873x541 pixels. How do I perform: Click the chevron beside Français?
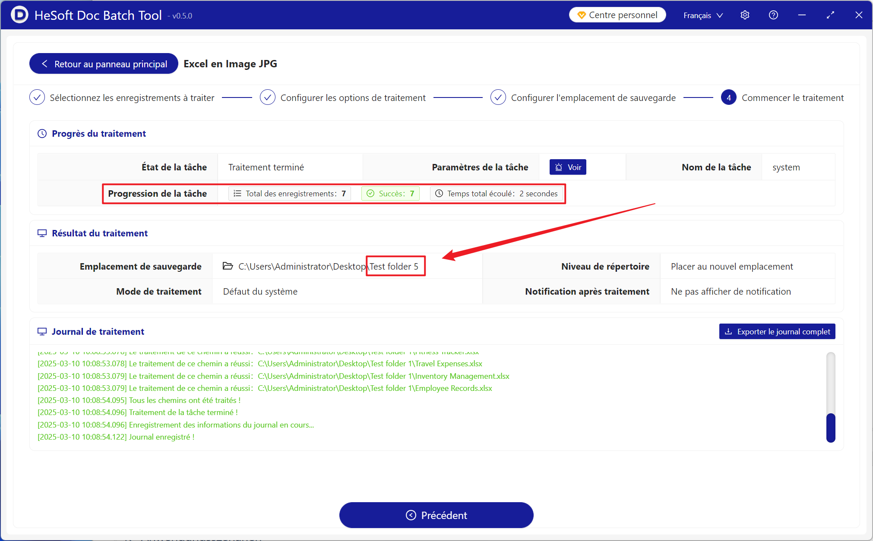[720, 15]
